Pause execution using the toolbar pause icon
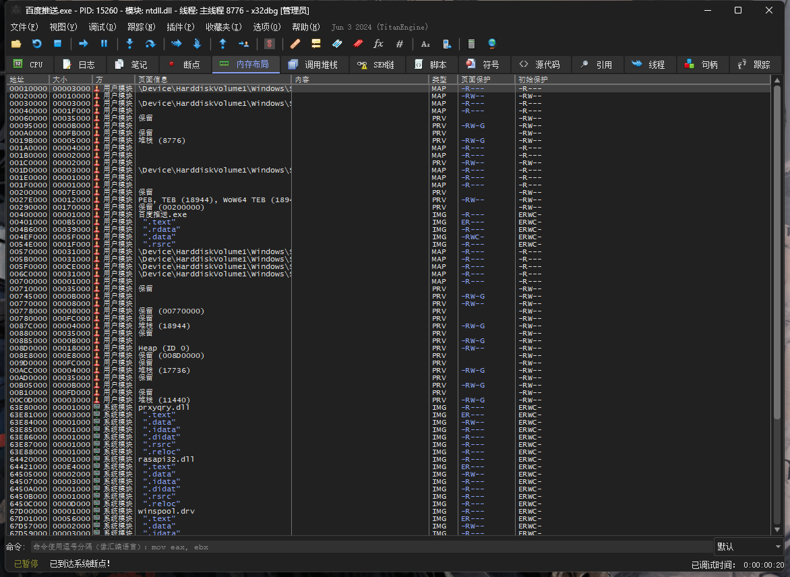The height and width of the screenshot is (577, 790). click(x=104, y=44)
